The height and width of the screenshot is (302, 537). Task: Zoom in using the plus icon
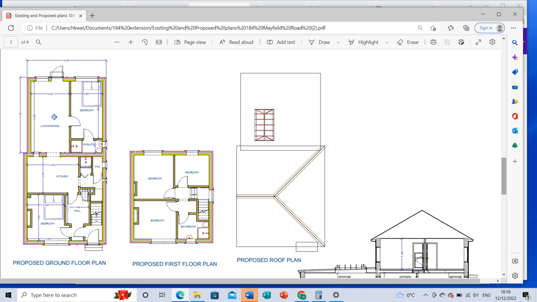(x=131, y=42)
